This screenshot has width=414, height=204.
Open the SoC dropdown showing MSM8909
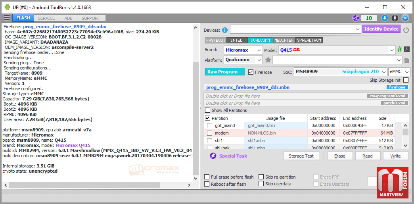tap(383, 71)
